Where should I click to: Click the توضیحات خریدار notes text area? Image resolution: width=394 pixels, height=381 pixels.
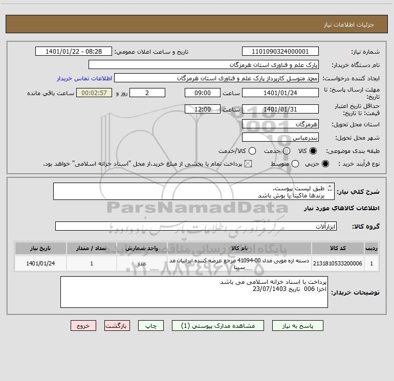[x=194, y=292]
